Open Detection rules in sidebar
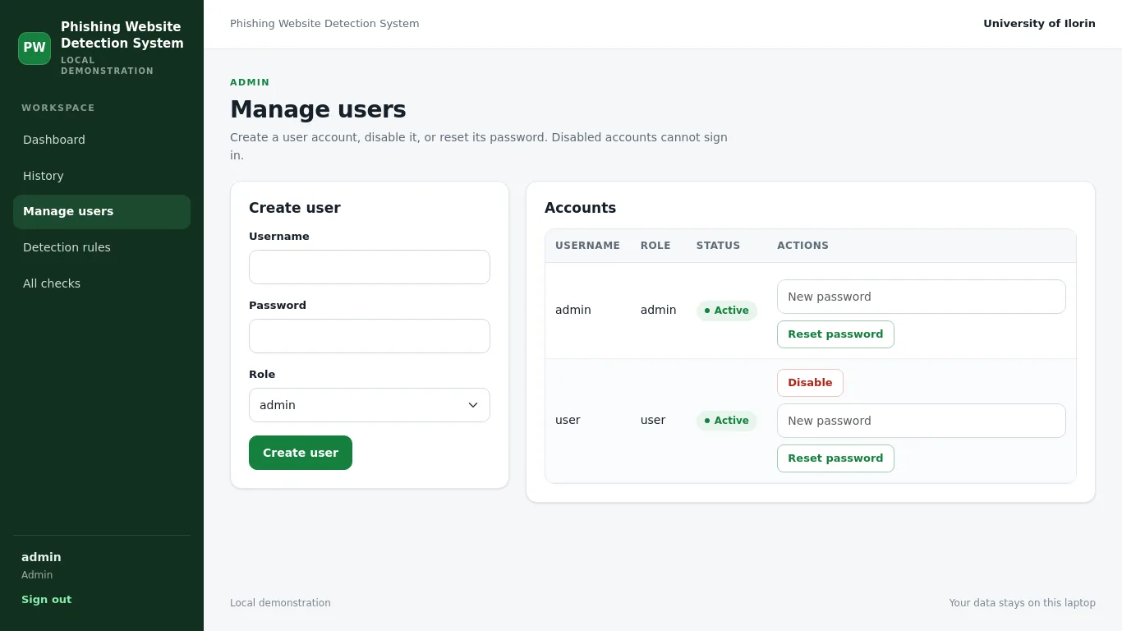The height and width of the screenshot is (631, 1122). pos(102,247)
